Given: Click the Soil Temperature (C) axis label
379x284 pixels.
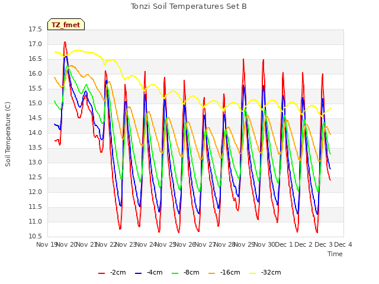Looking at the screenshot, I should 8,134.
